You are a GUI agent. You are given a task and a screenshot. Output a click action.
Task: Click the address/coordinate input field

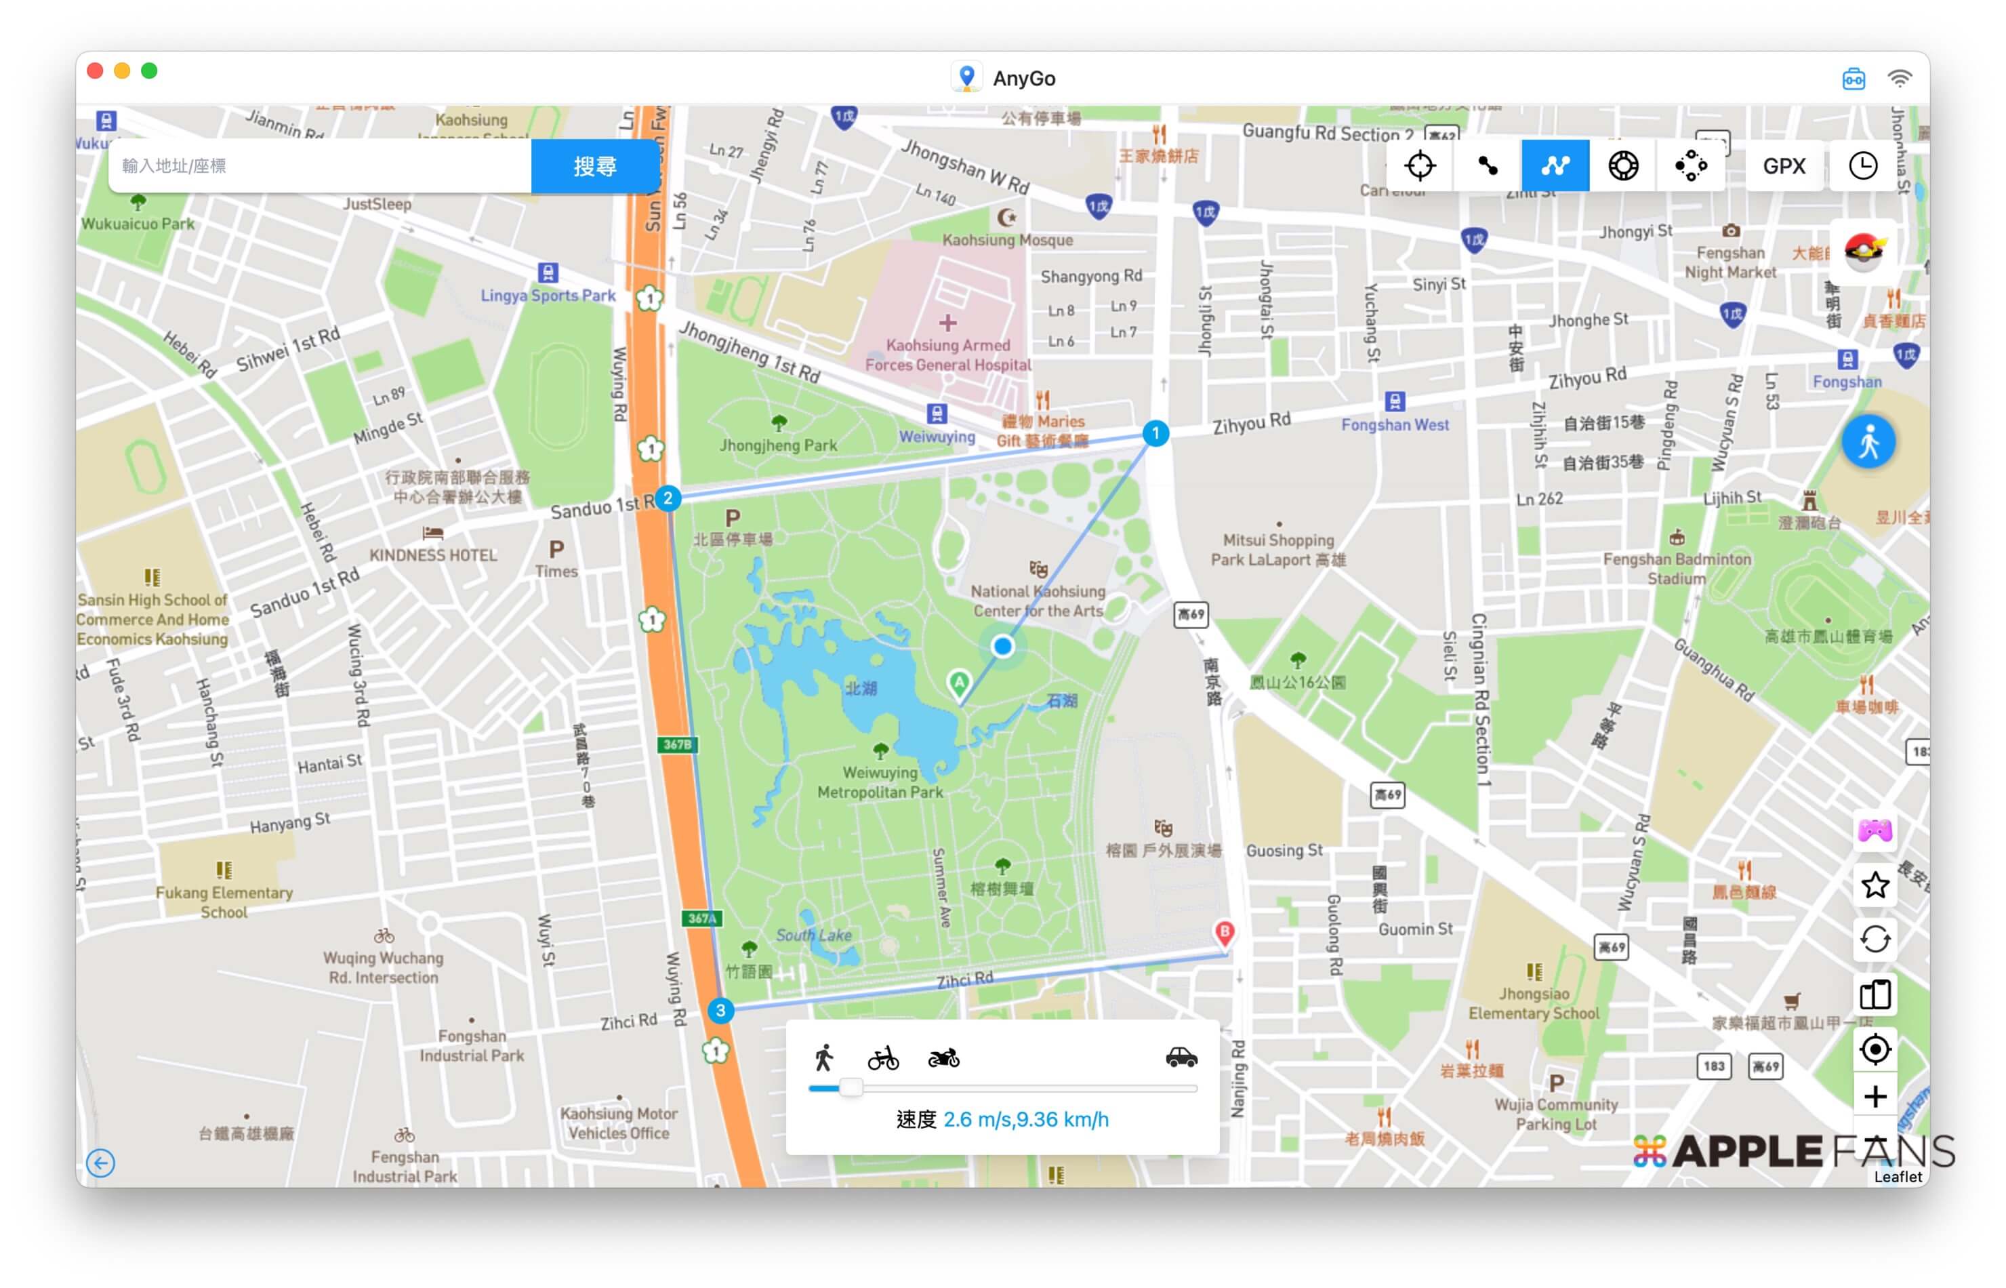click(319, 165)
